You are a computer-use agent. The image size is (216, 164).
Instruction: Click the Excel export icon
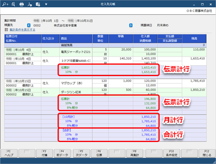click(x=38, y=4)
